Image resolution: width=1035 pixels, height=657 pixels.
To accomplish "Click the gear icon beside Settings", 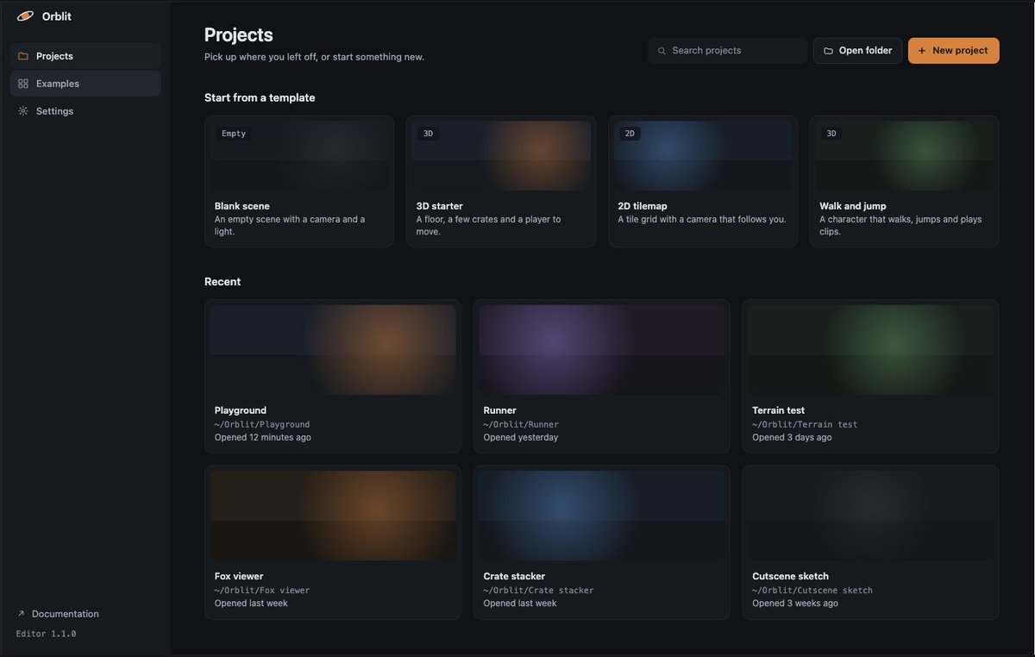I will 23,111.
